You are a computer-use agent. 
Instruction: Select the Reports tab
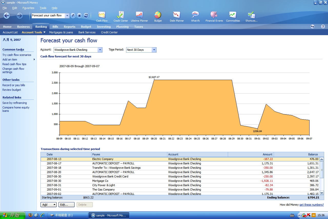(69, 26)
